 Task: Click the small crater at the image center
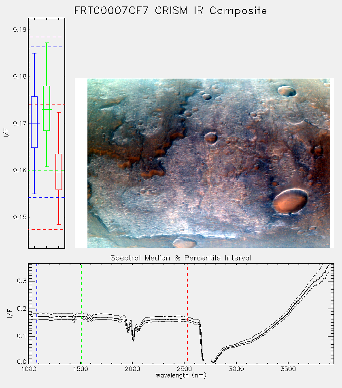point(211,138)
